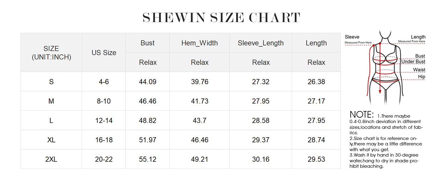Click the SHEWIN SIZE CHART title

(x=221, y=18)
